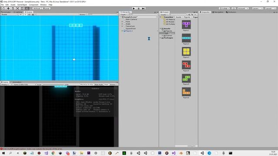The height and width of the screenshot is (156, 278).
Task: Select Main Camera in Hierarchy
Action: coord(131,19)
